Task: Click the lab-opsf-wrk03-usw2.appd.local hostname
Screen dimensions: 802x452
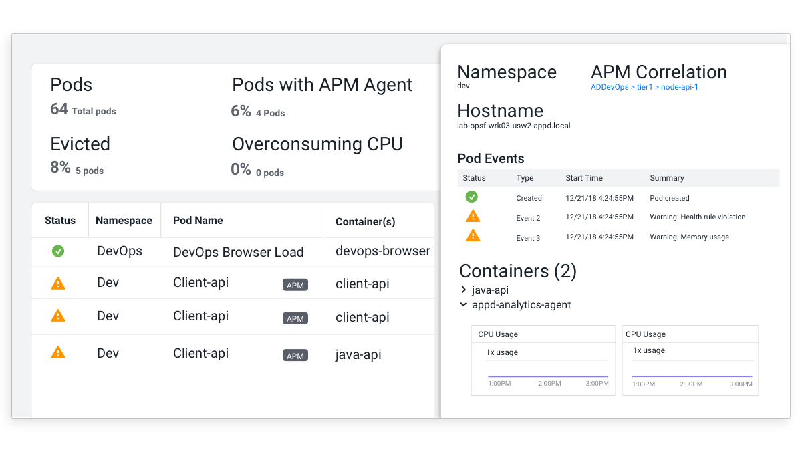Action: (514, 126)
